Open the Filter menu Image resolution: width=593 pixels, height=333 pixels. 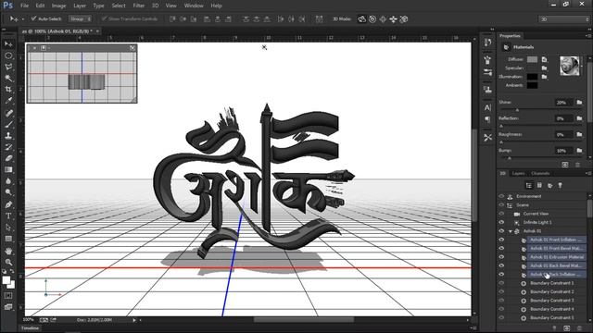[x=139, y=6]
